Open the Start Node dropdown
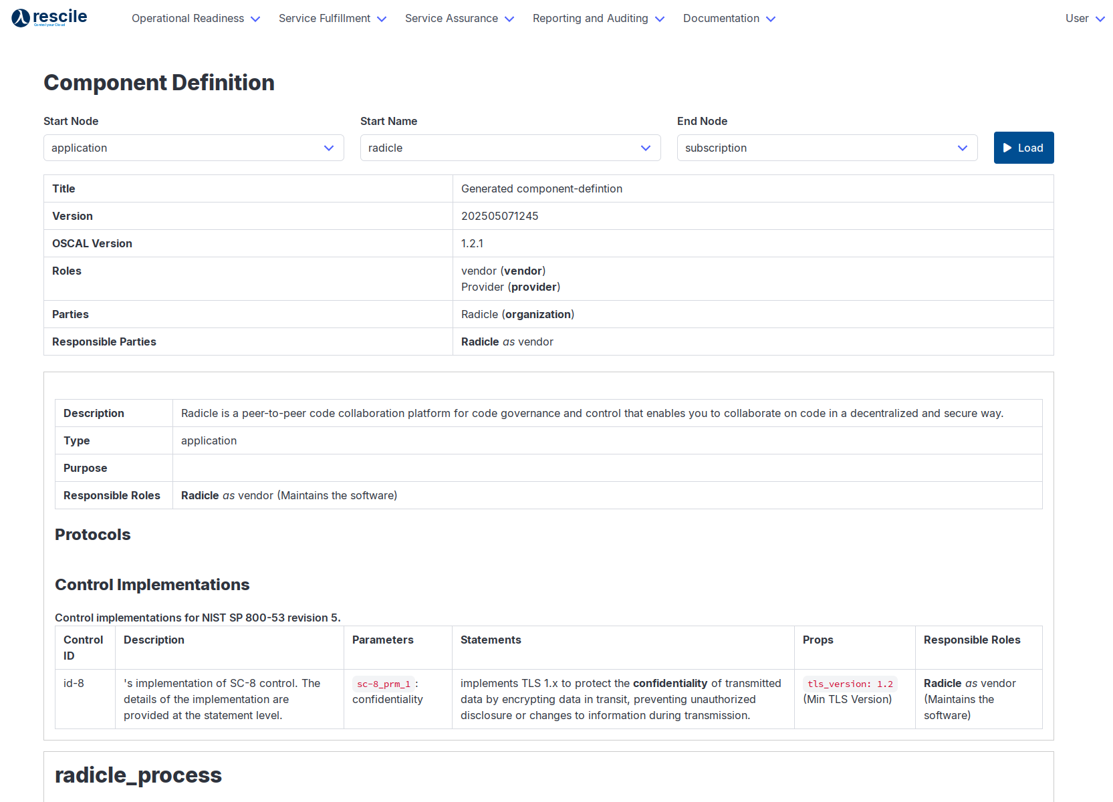The image size is (1113, 802). (x=193, y=148)
